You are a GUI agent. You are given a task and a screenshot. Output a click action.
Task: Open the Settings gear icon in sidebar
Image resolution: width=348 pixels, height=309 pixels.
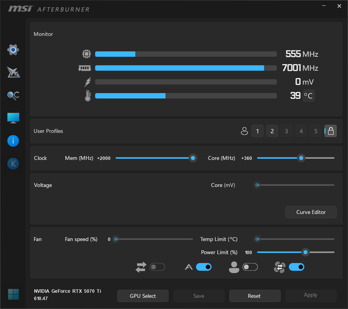(13, 50)
